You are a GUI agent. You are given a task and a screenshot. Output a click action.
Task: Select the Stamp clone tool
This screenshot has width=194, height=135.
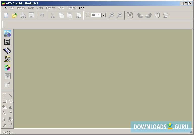tap(11, 112)
